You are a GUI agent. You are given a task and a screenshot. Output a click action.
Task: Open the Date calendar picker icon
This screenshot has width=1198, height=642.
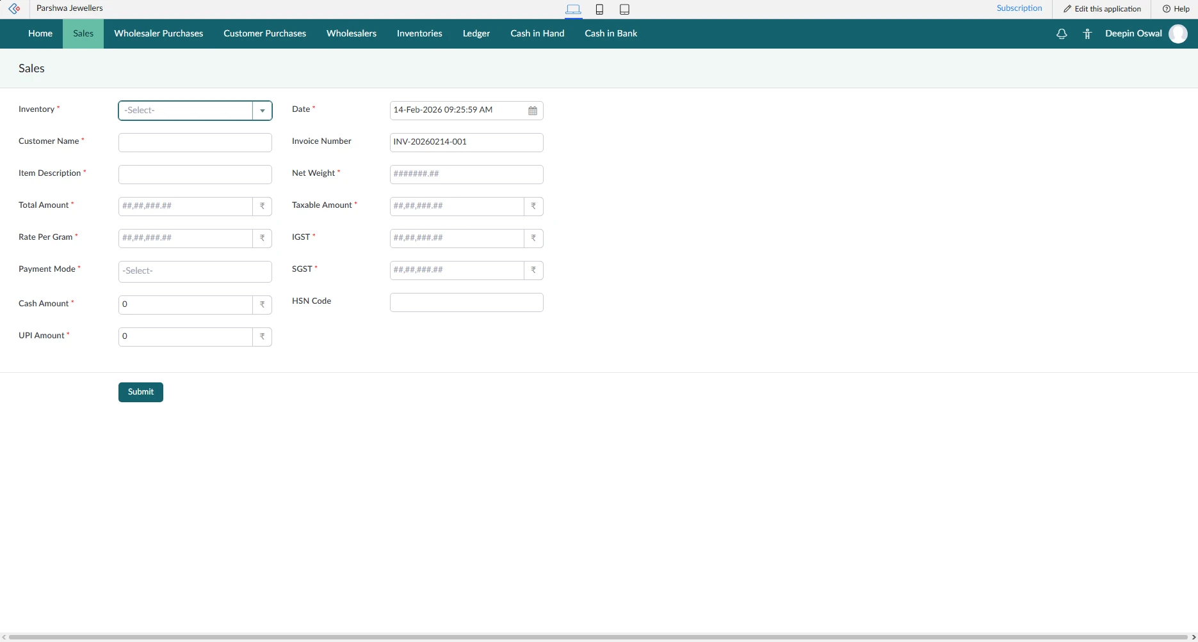click(x=533, y=111)
